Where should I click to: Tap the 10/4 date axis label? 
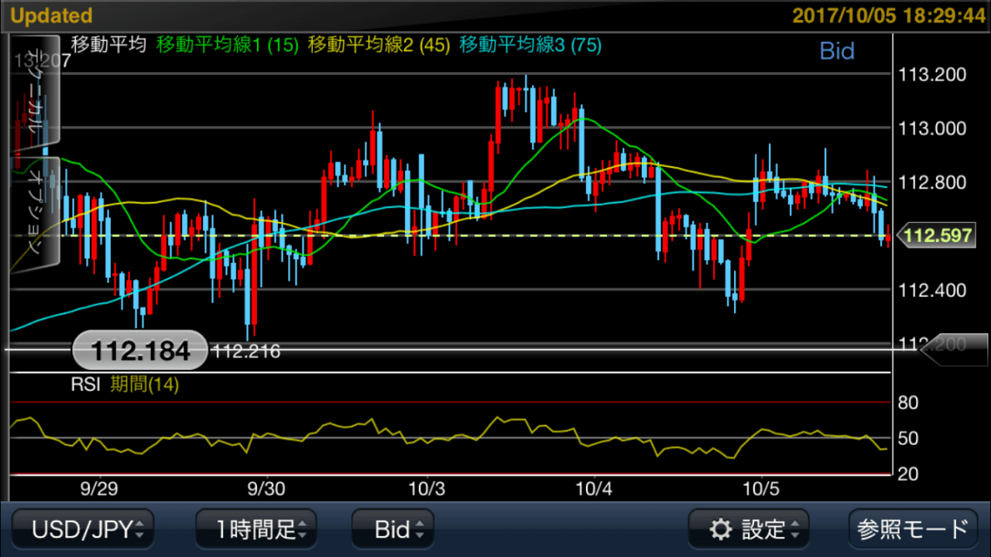595,489
